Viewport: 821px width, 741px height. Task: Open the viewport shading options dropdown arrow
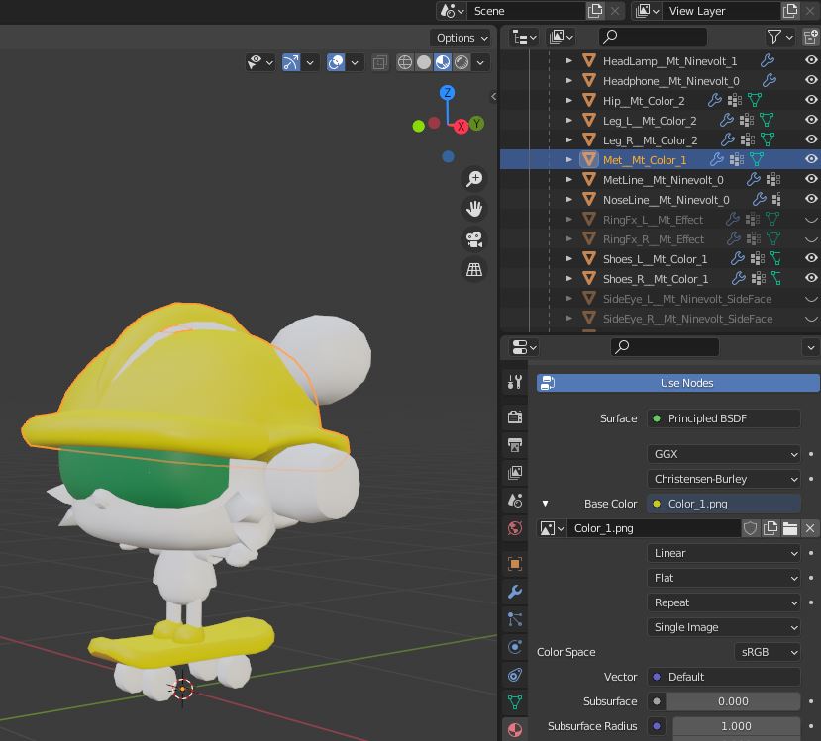click(x=480, y=62)
